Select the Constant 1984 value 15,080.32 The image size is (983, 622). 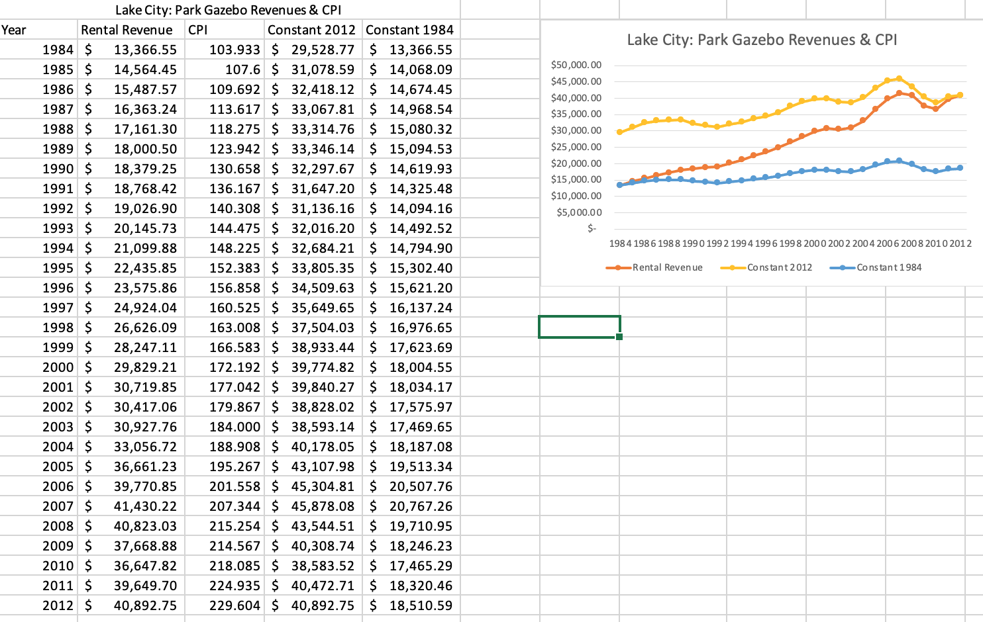(x=411, y=129)
